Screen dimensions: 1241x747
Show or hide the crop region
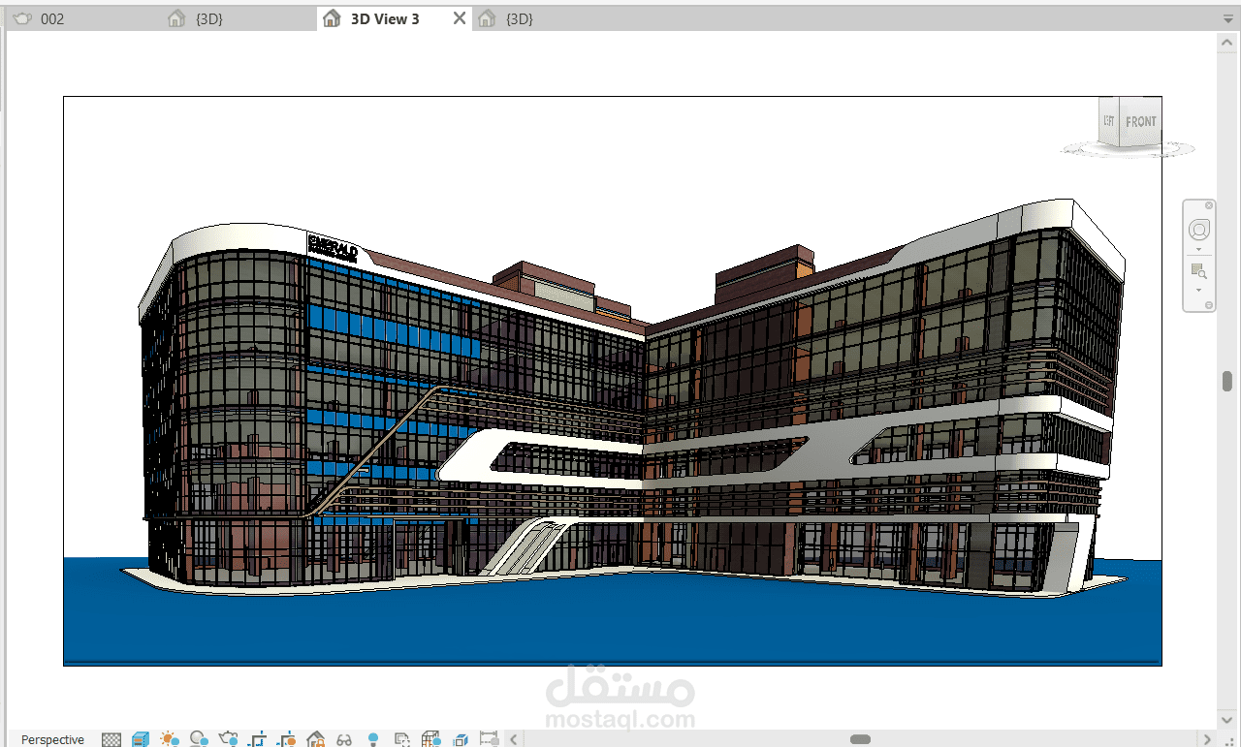tap(286, 739)
